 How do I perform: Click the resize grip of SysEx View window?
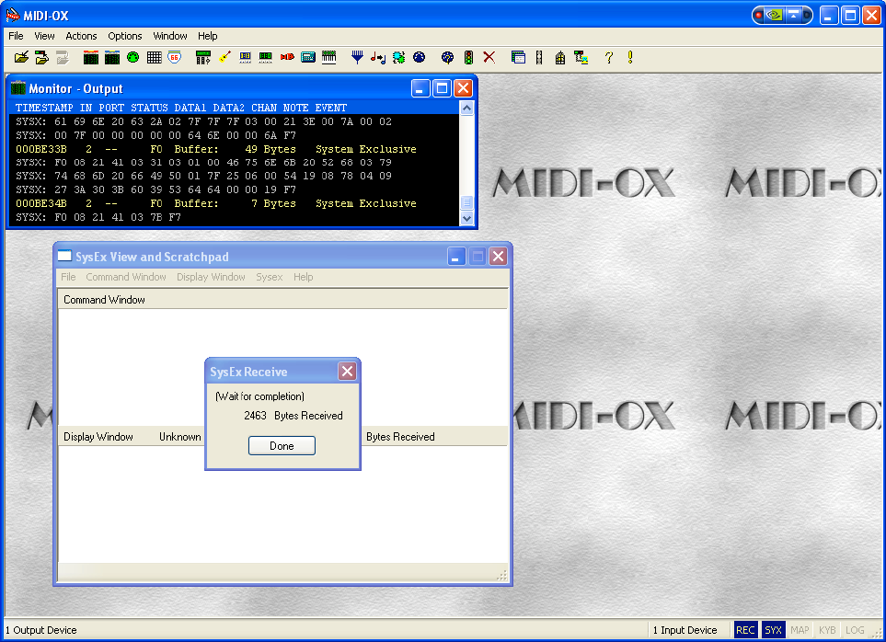(x=501, y=575)
